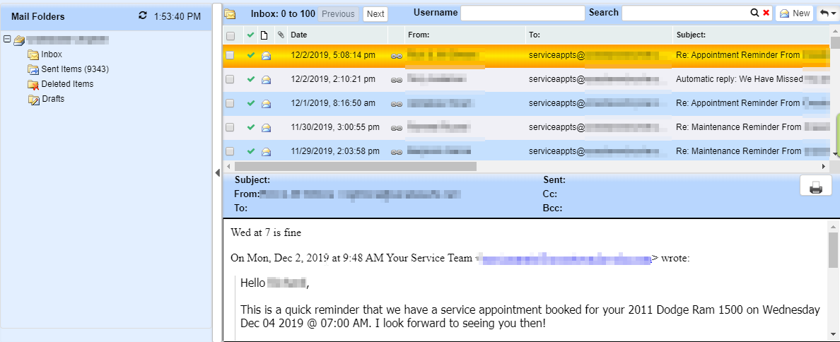The width and height of the screenshot is (840, 342).
Task: Collapse the mailbox root tree node
Action: 7,40
